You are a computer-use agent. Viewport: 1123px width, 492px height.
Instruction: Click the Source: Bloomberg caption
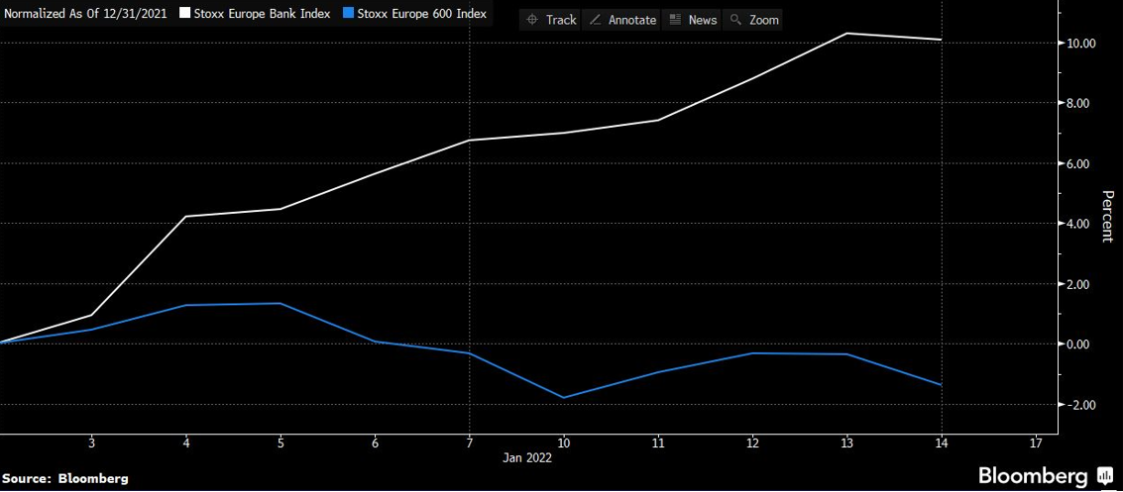65,478
